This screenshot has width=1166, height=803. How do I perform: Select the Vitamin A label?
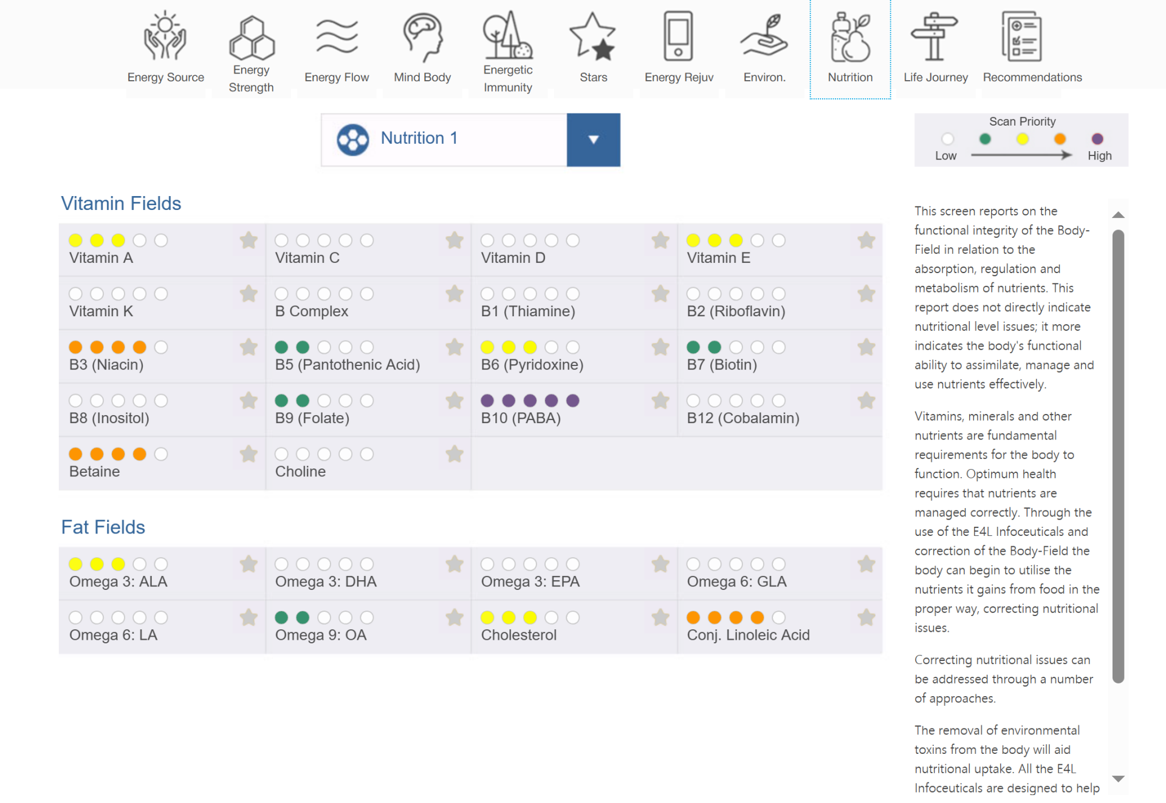[101, 258]
